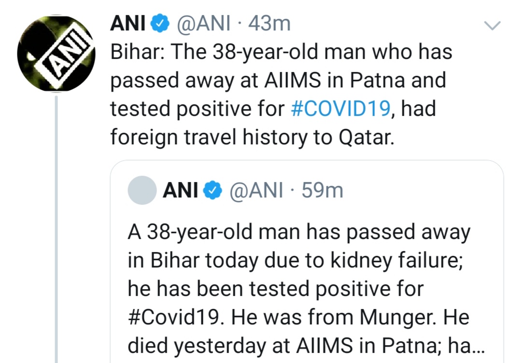Viewport: 511px width, 363px height.
Task: Click the 59m timestamp in quoted tweet
Action: (x=322, y=191)
